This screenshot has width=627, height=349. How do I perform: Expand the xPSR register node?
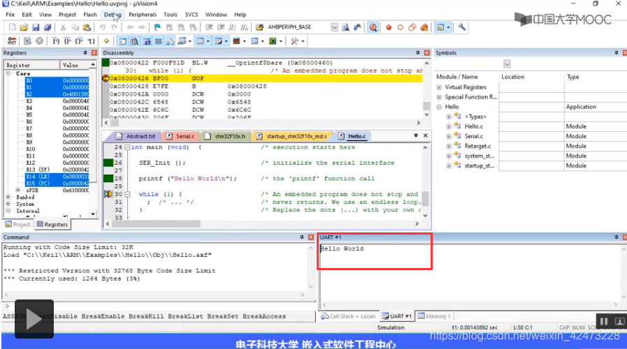click(18, 190)
